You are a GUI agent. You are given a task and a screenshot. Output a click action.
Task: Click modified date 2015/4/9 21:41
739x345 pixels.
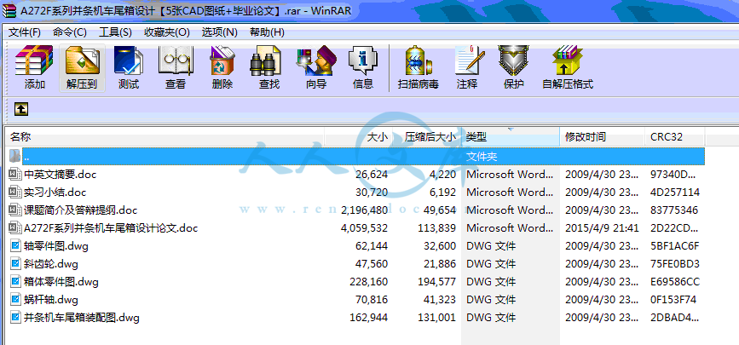[x=602, y=228]
